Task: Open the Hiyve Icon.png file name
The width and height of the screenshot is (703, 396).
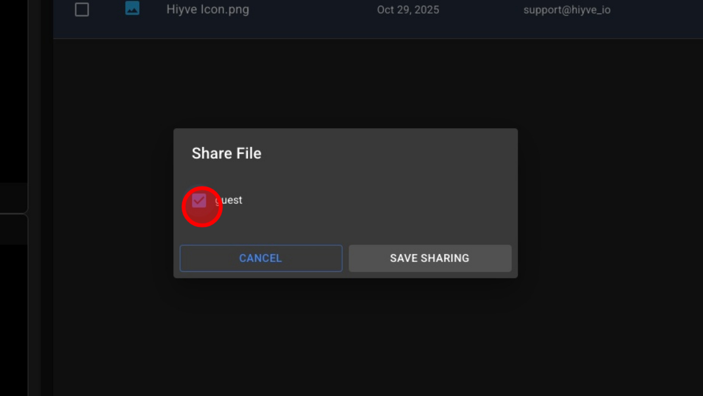Action: point(208,10)
